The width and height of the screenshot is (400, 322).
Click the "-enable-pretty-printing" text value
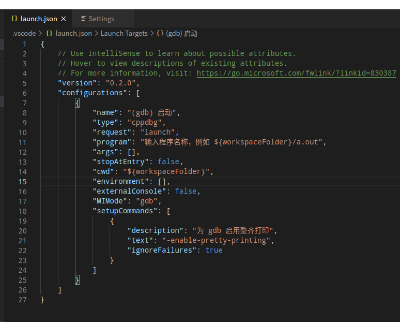coord(216,241)
